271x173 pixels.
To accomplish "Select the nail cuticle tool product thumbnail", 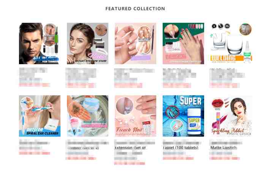I will pos(135,43).
